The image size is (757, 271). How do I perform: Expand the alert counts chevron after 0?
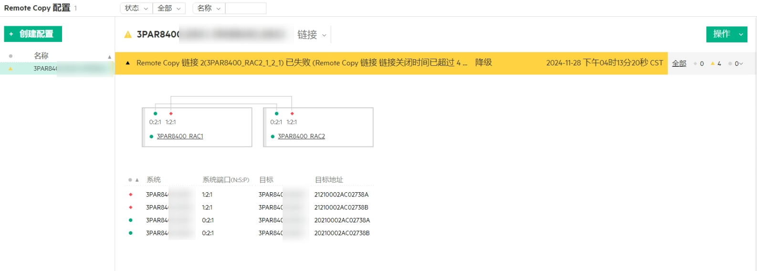[x=741, y=63]
